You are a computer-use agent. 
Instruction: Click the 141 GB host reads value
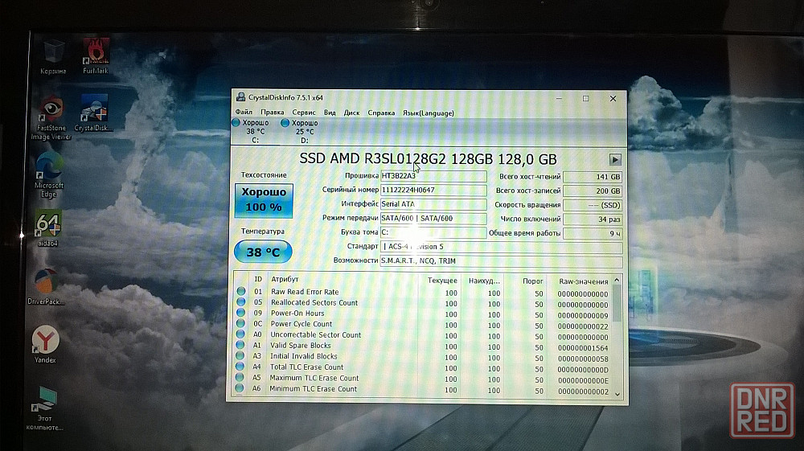point(593,177)
